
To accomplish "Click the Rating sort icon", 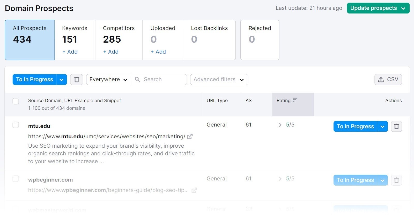I will pyautogui.click(x=295, y=100).
